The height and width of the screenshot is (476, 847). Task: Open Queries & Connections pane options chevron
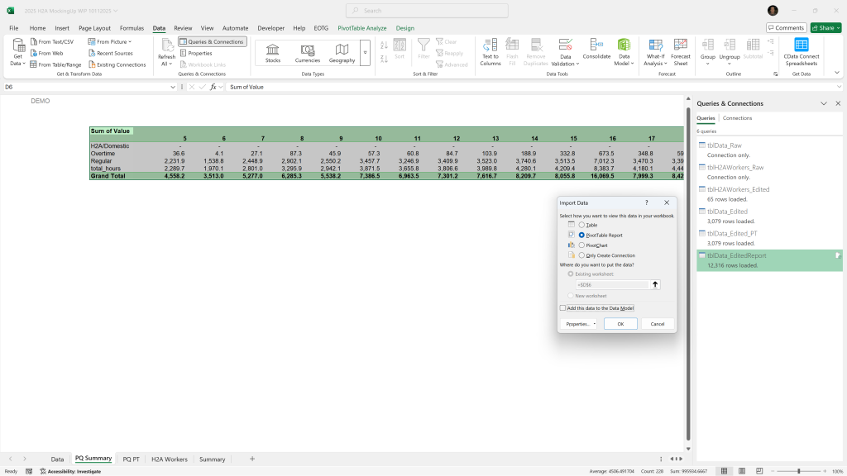pos(824,103)
